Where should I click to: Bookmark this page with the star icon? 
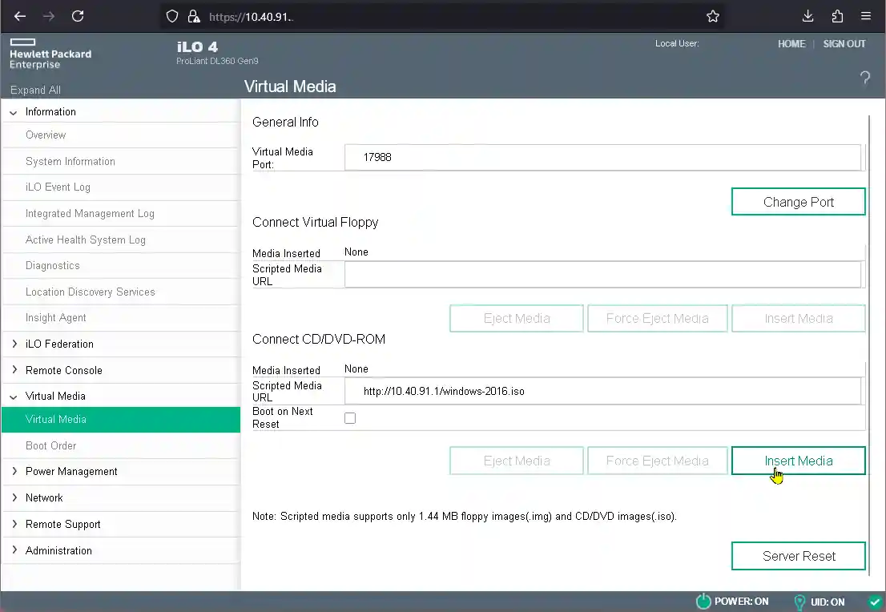pos(713,16)
